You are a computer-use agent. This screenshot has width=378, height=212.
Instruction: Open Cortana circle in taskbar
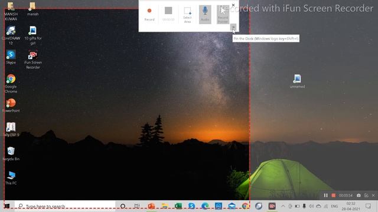tap(123, 206)
